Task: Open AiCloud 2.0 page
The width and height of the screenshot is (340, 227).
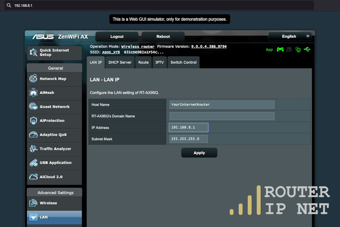Action: 54,177
